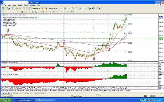Switch to the EURUSD,M15 chart tab
This screenshot has height=102, width=164.
40,93
